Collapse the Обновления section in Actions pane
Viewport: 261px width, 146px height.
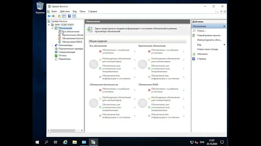(224, 26)
